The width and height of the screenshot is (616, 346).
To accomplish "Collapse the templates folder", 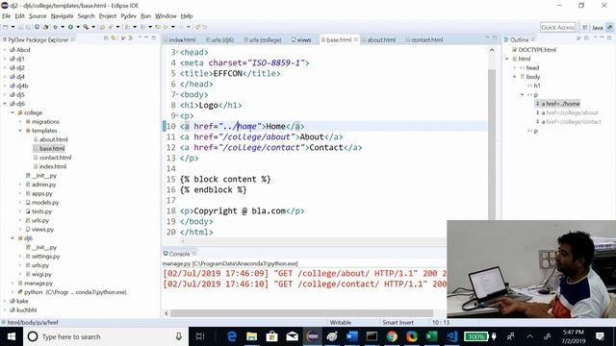I will point(20,131).
